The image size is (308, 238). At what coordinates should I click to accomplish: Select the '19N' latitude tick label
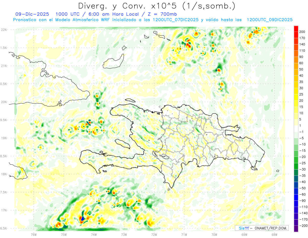pyautogui.click(x=4, y=138)
